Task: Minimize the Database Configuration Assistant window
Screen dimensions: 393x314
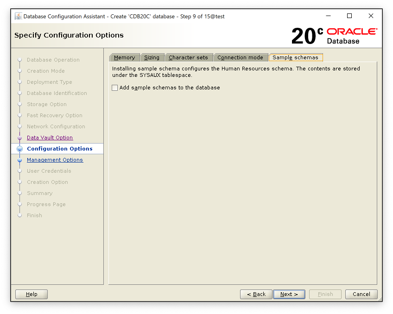Action: click(x=328, y=16)
